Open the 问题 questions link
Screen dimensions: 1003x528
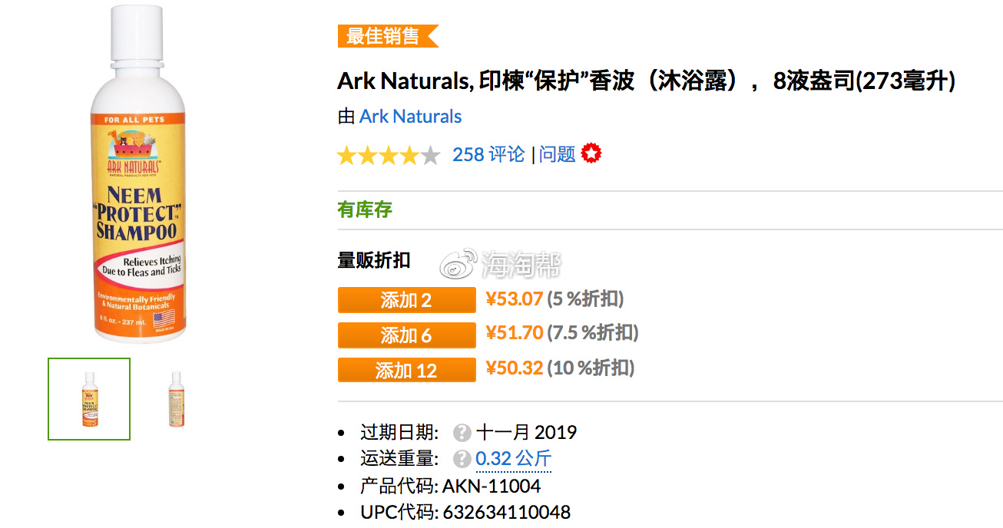(558, 154)
